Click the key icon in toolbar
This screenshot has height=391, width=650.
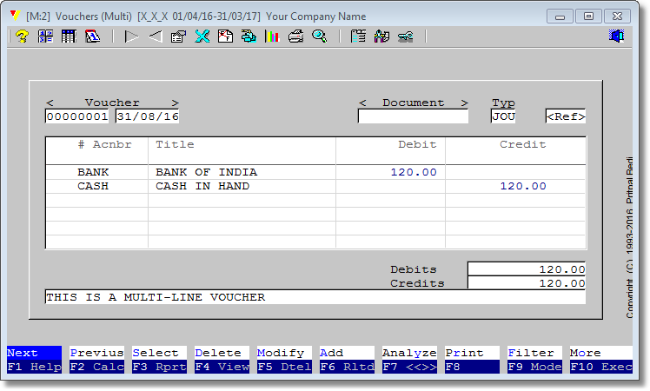click(x=406, y=36)
